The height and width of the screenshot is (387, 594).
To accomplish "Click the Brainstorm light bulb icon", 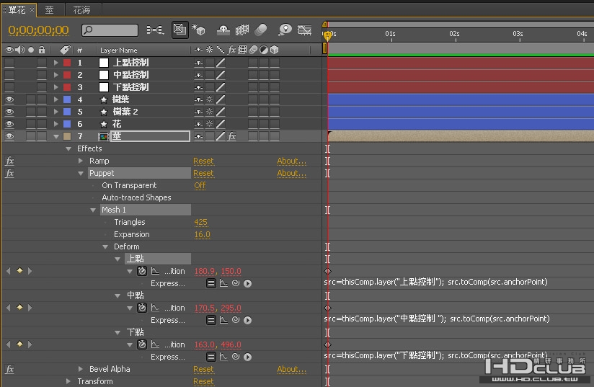I will [x=285, y=30].
